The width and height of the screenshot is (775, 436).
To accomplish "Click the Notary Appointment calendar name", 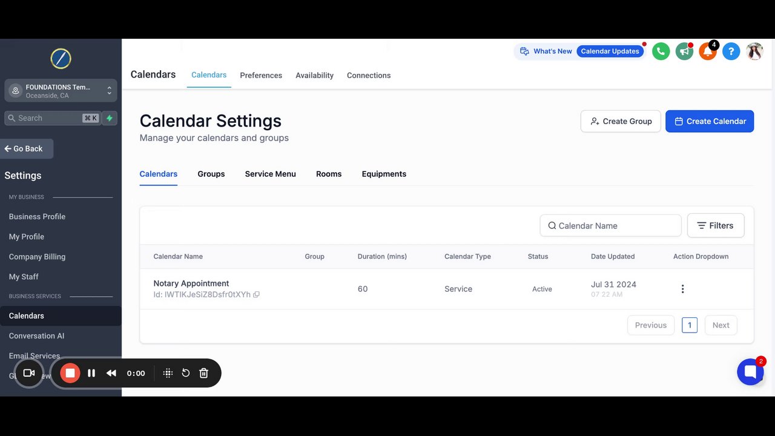I will 191,283.
